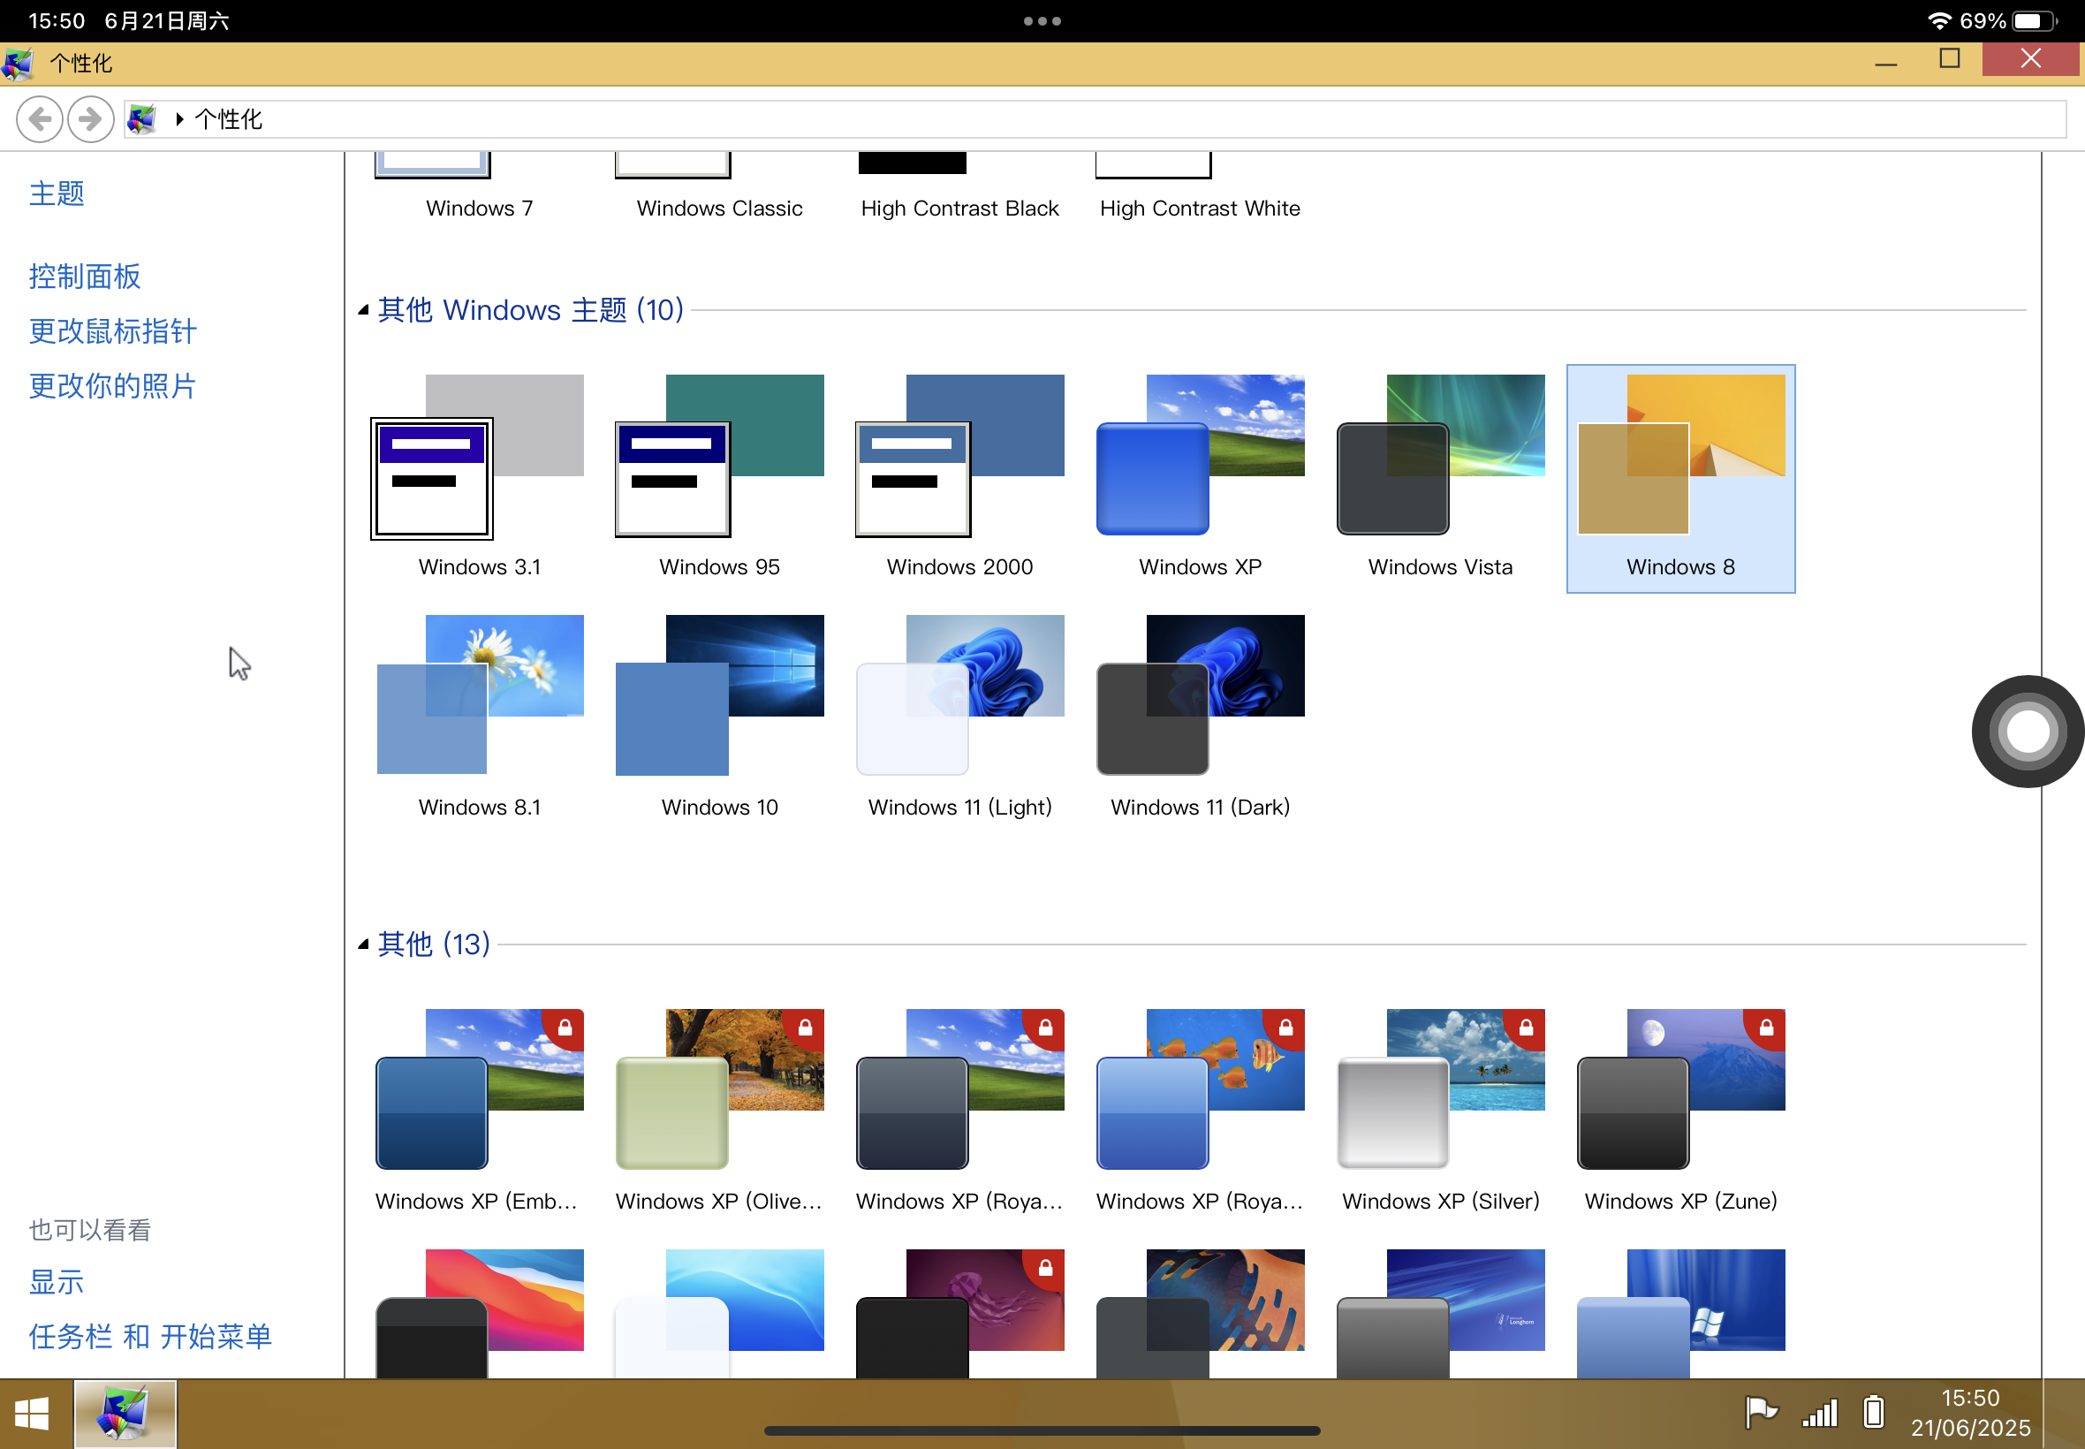Apply the Windows 95 theme
The width and height of the screenshot is (2085, 1449).
(x=719, y=479)
